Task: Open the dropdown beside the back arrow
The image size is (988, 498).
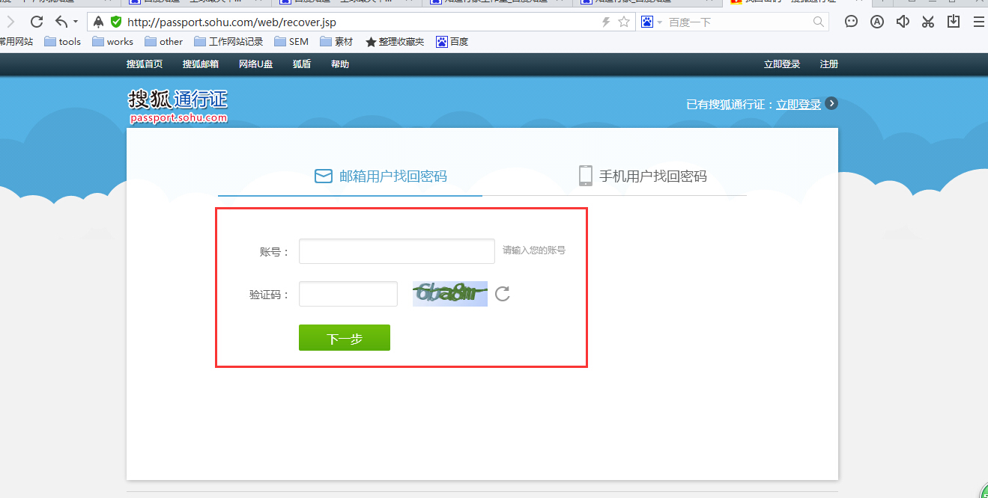Action: click(76, 22)
